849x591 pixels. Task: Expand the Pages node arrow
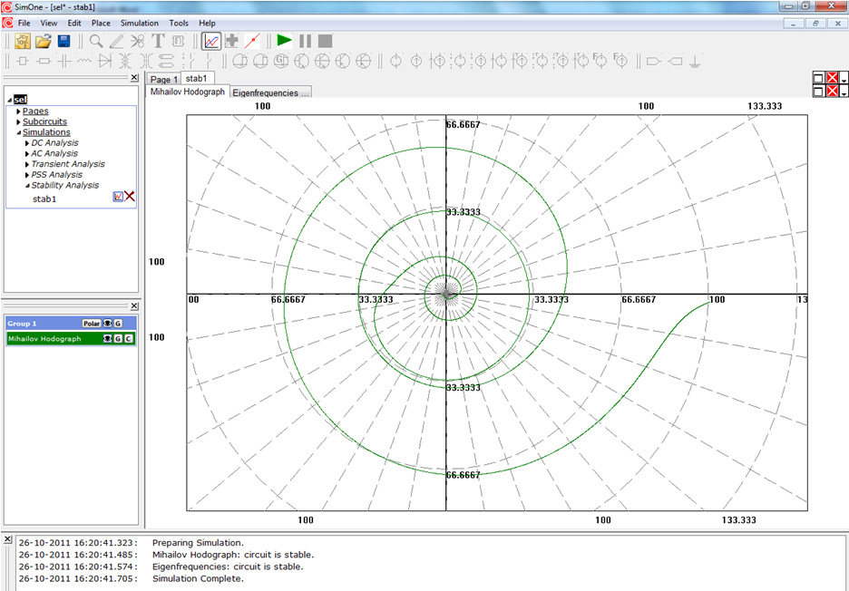[x=19, y=111]
